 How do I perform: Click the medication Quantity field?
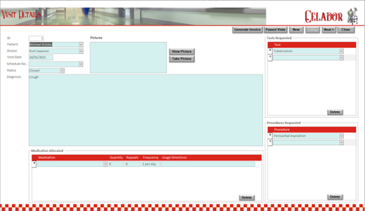(116, 164)
